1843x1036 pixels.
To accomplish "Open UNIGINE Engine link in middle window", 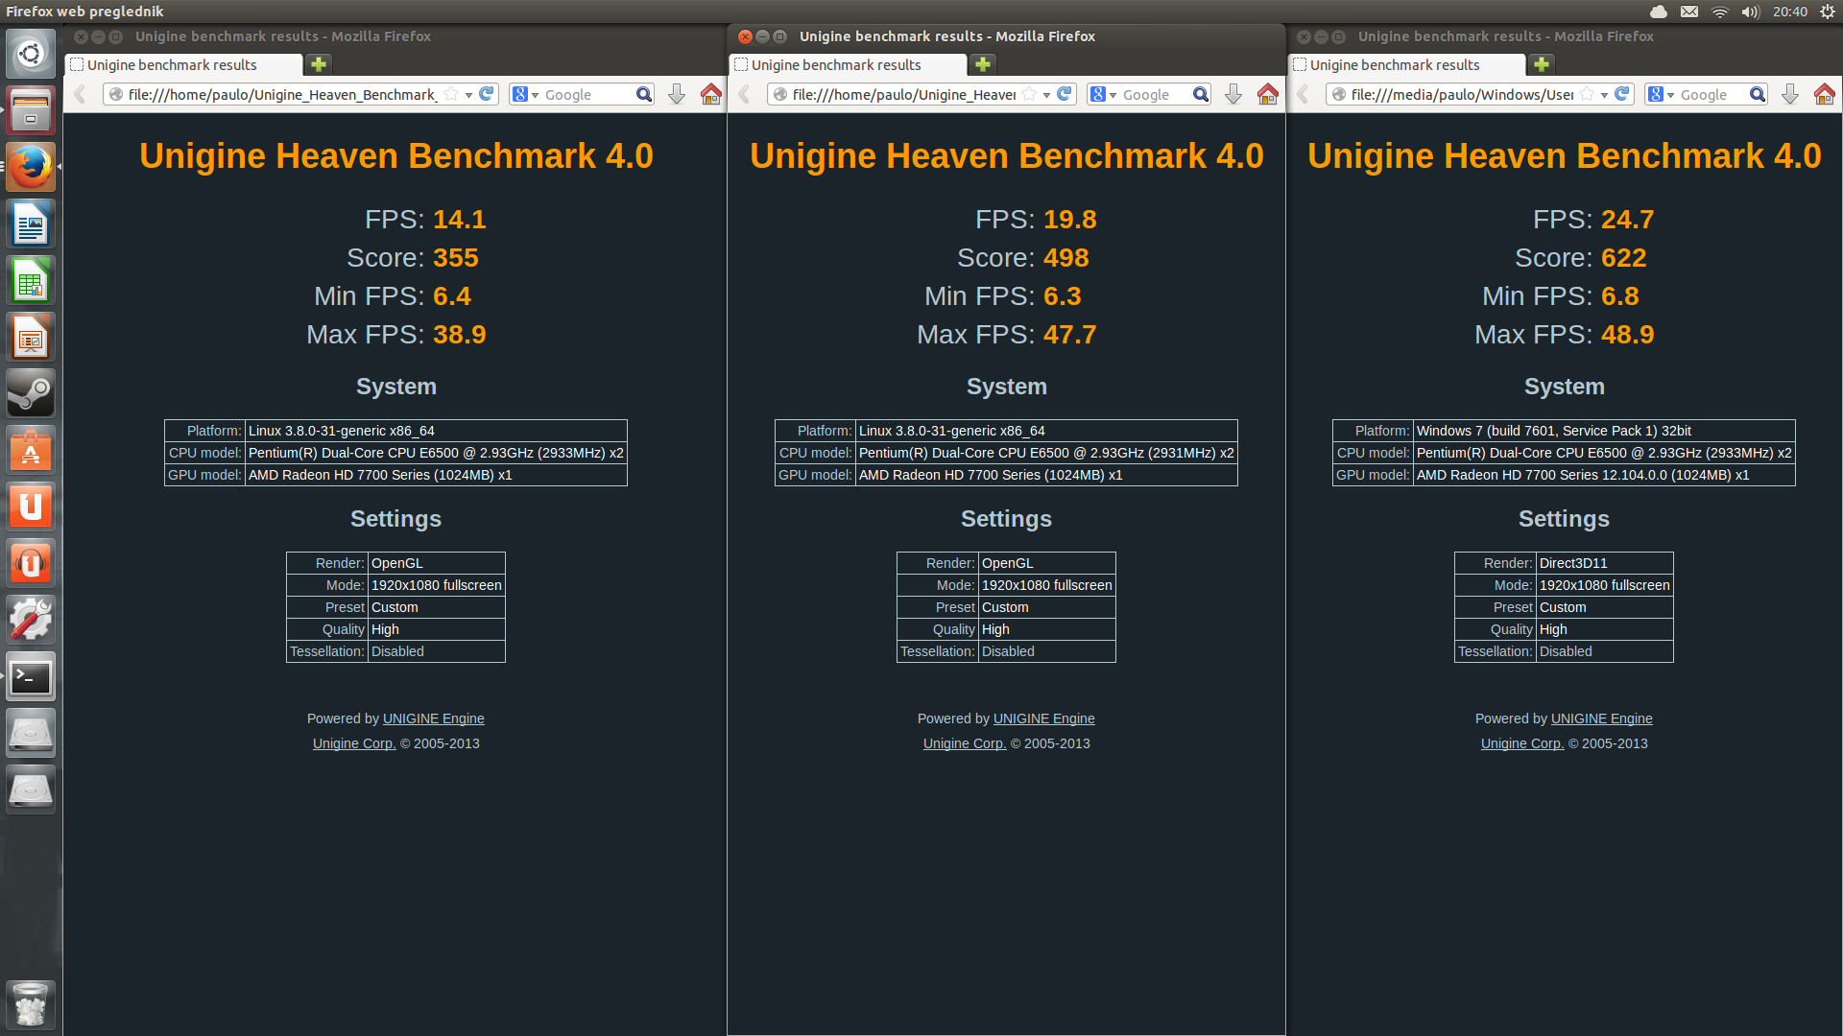I will [1044, 718].
